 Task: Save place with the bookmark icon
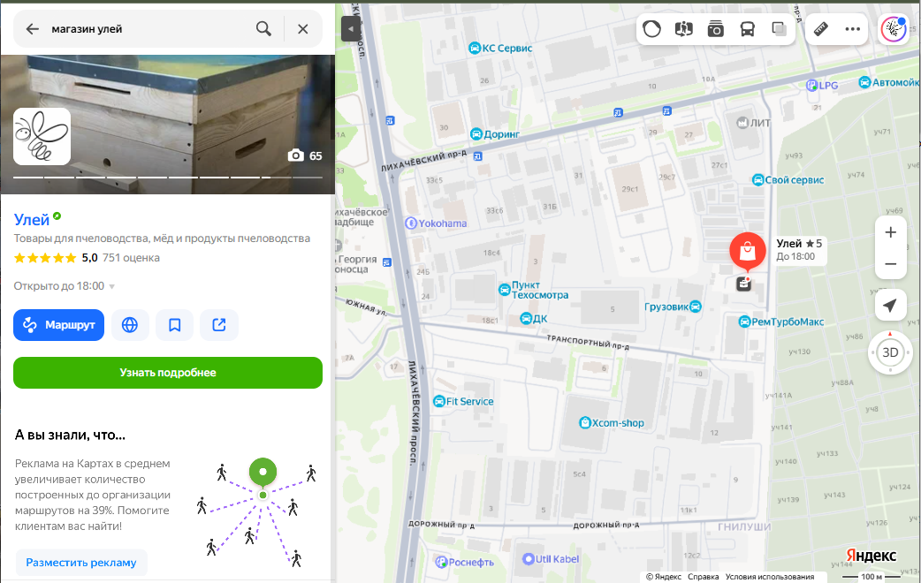(x=174, y=325)
